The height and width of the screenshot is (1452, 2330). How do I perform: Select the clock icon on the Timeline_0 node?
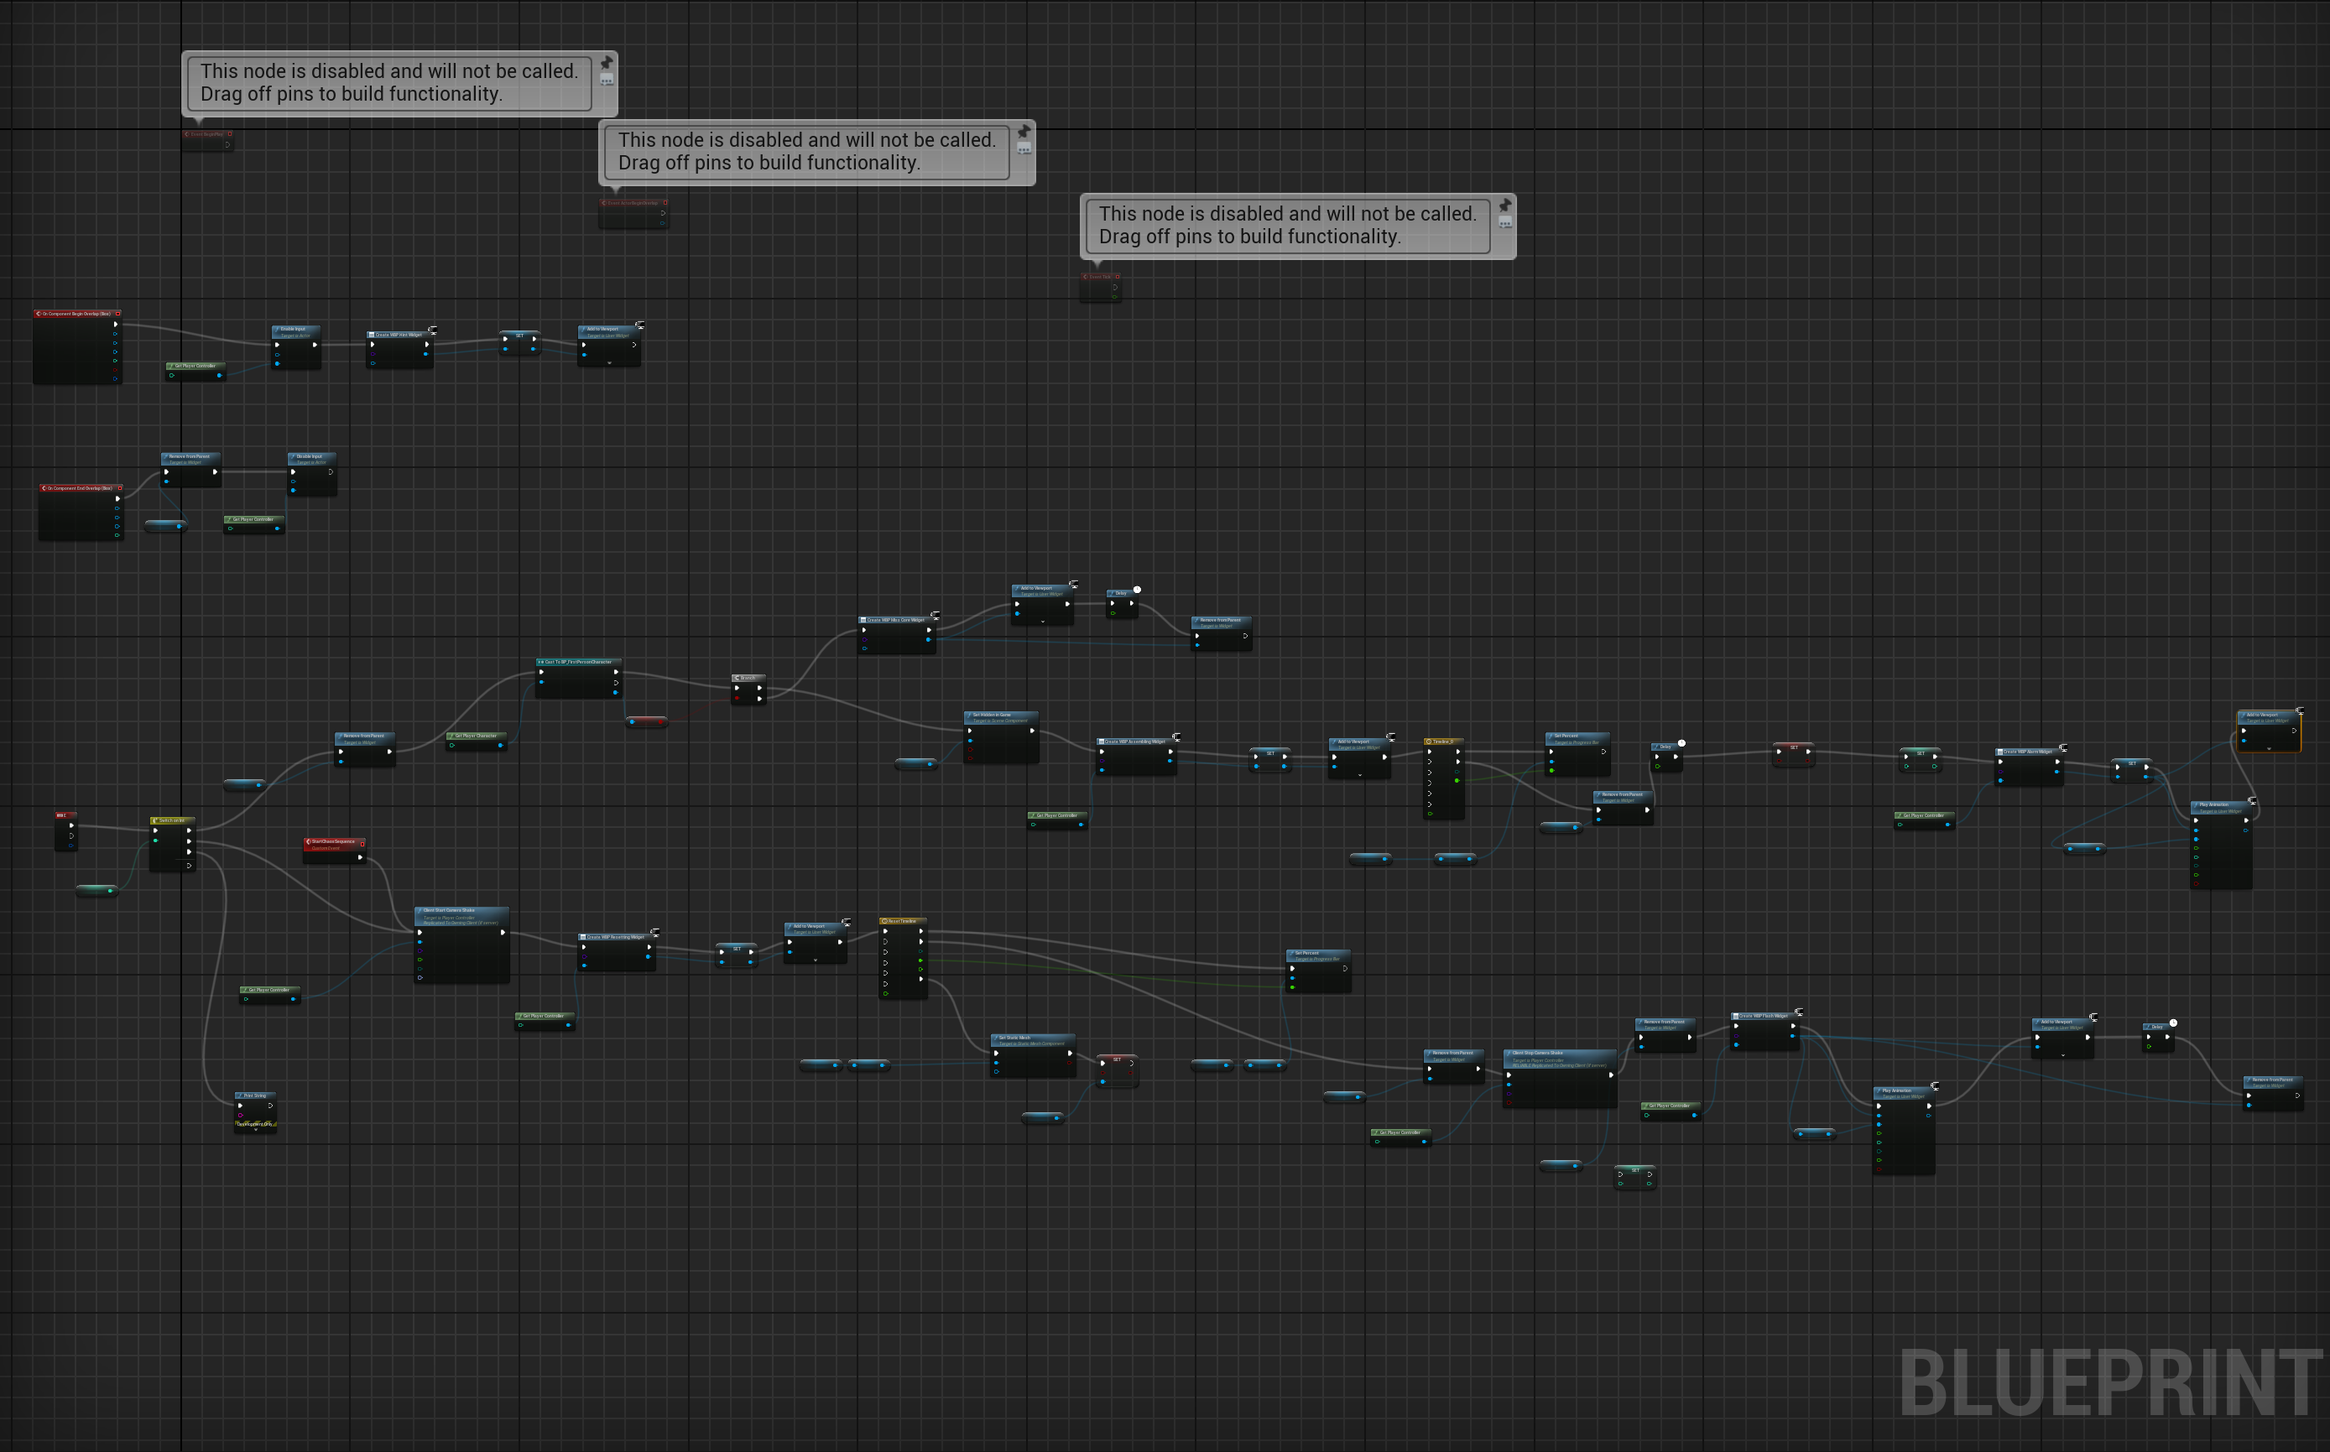(x=1429, y=742)
